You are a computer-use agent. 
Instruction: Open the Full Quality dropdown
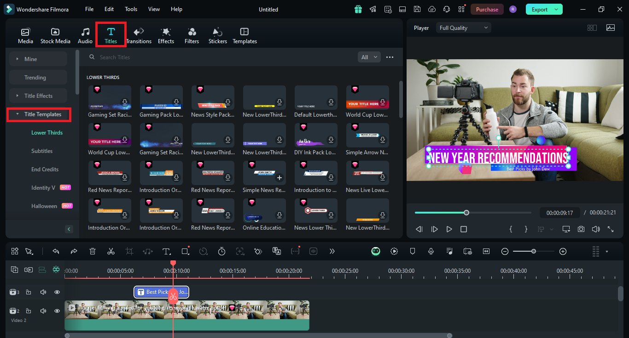tap(464, 28)
